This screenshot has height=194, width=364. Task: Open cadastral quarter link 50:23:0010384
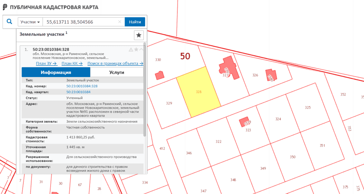[x=78, y=92]
